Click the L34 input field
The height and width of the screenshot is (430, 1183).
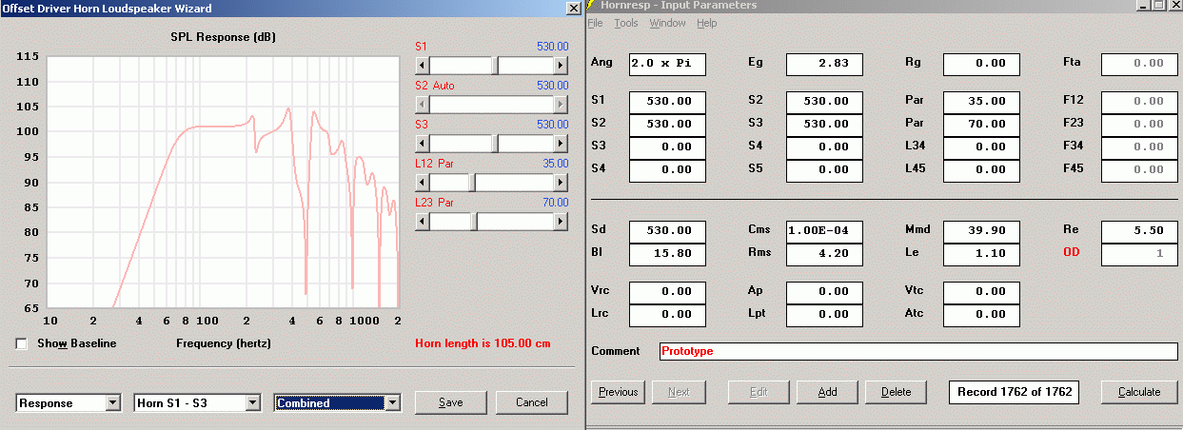coord(981,147)
